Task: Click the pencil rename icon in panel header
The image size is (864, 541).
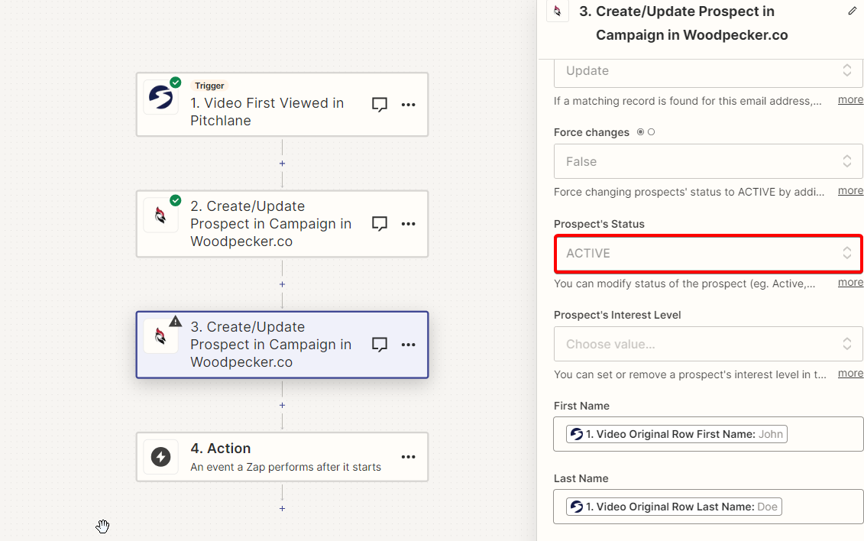Action: coord(853,11)
